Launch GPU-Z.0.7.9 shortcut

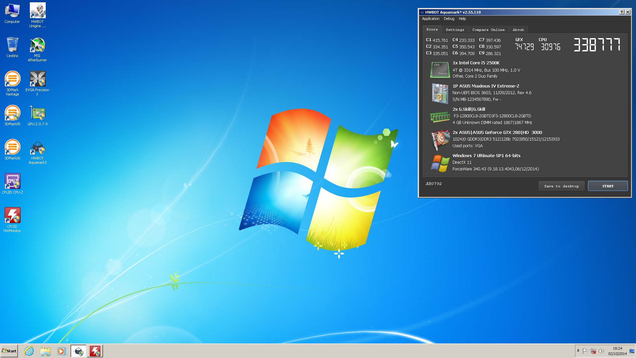point(37,115)
